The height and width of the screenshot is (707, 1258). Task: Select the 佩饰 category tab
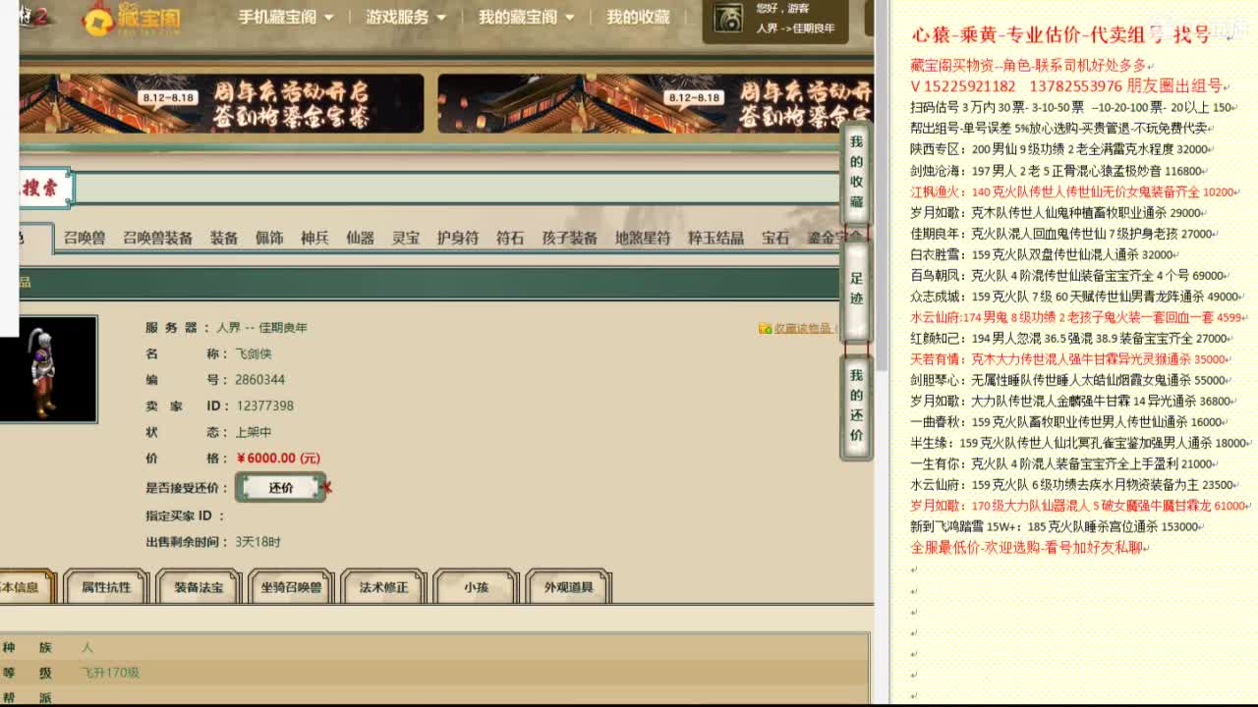coord(269,238)
